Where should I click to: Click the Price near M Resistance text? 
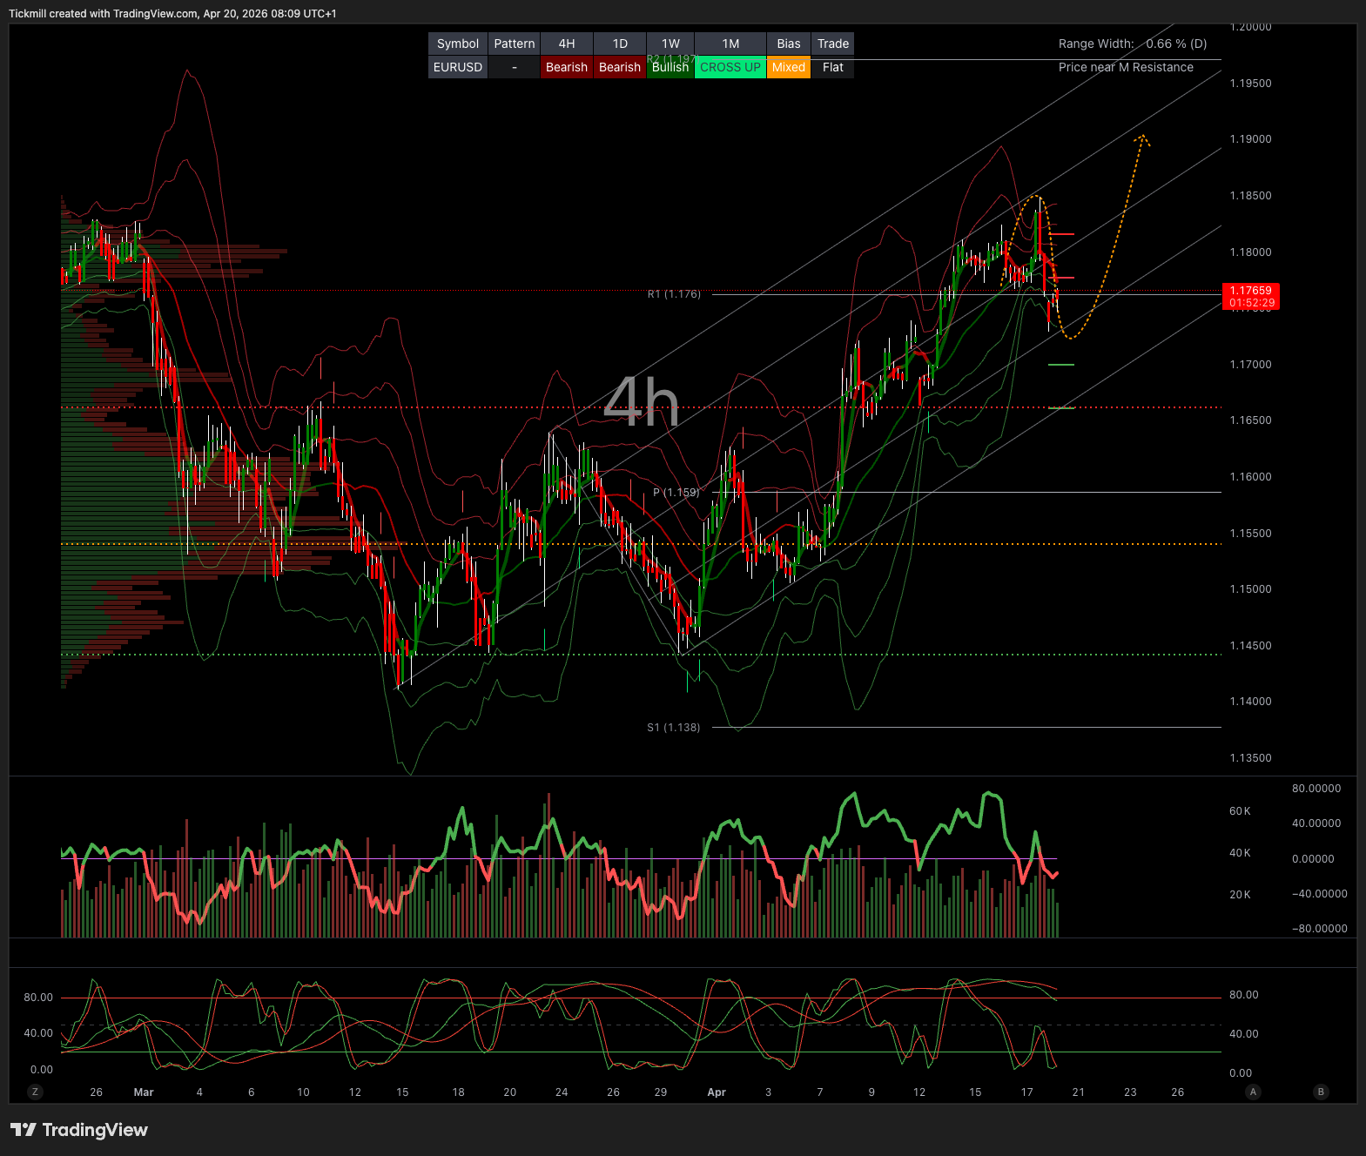coord(1126,67)
